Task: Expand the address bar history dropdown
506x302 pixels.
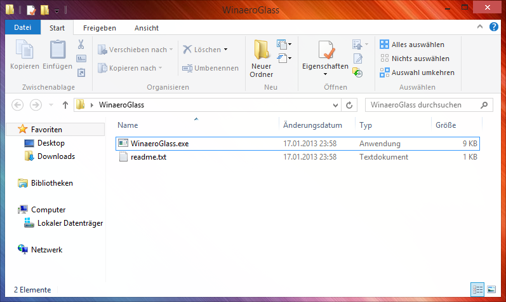Action: coord(335,106)
